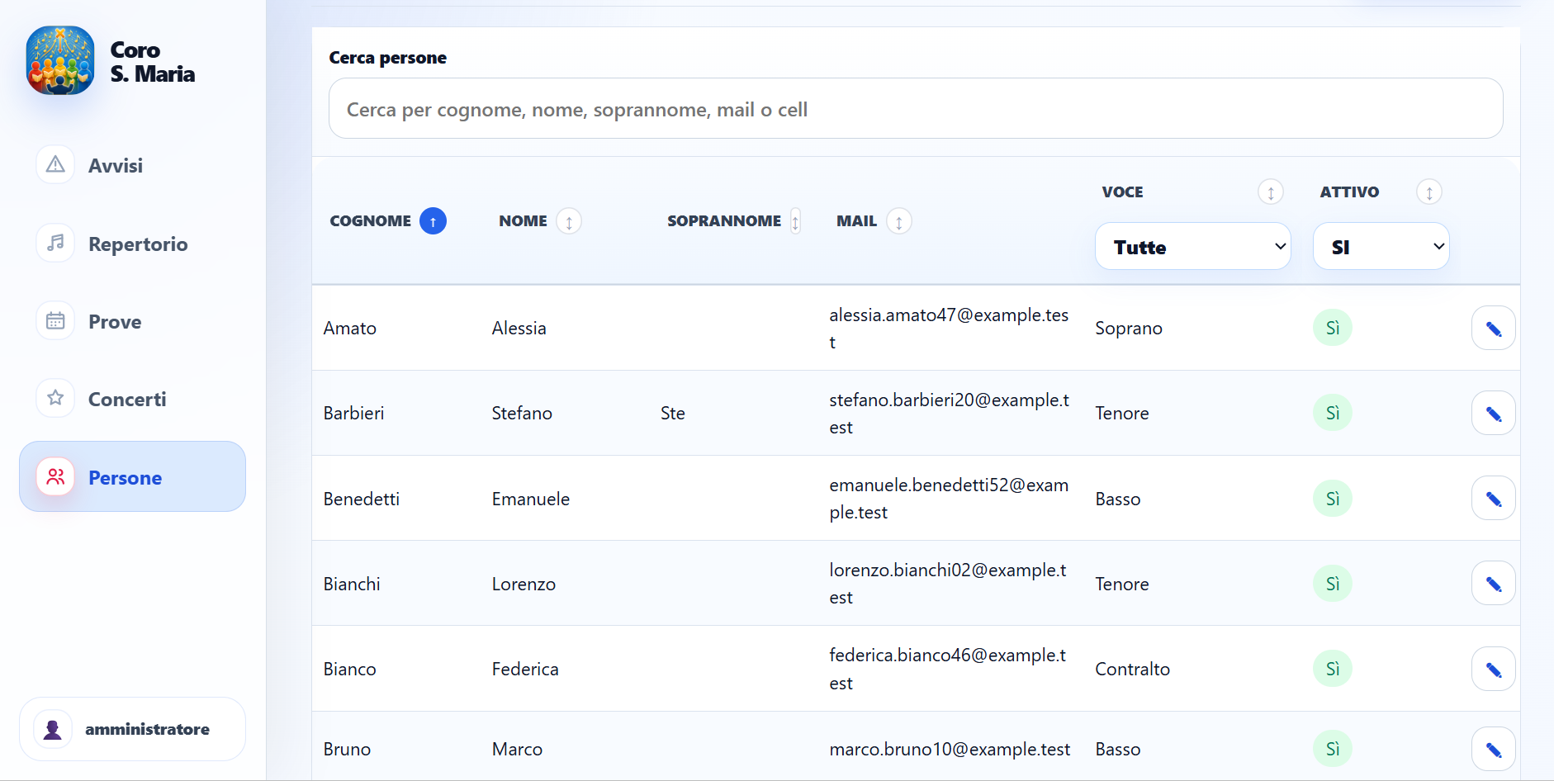The width and height of the screenshot is (1554, 781).
Task: Open the Attivo filter dropdown showing SI
Action: pos(1381,246)
